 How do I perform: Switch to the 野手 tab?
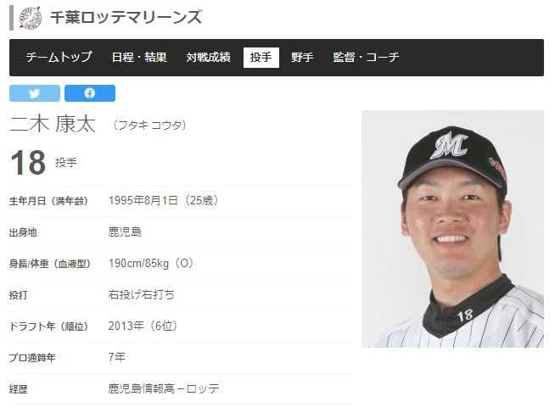click(302, 58)
